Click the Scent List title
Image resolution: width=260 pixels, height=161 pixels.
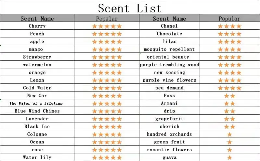130,8
